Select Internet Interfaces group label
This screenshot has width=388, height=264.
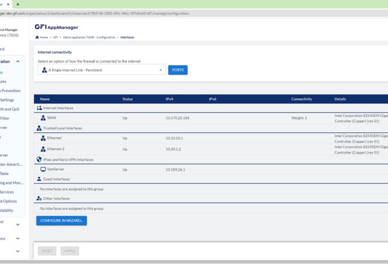coord(58,108)
